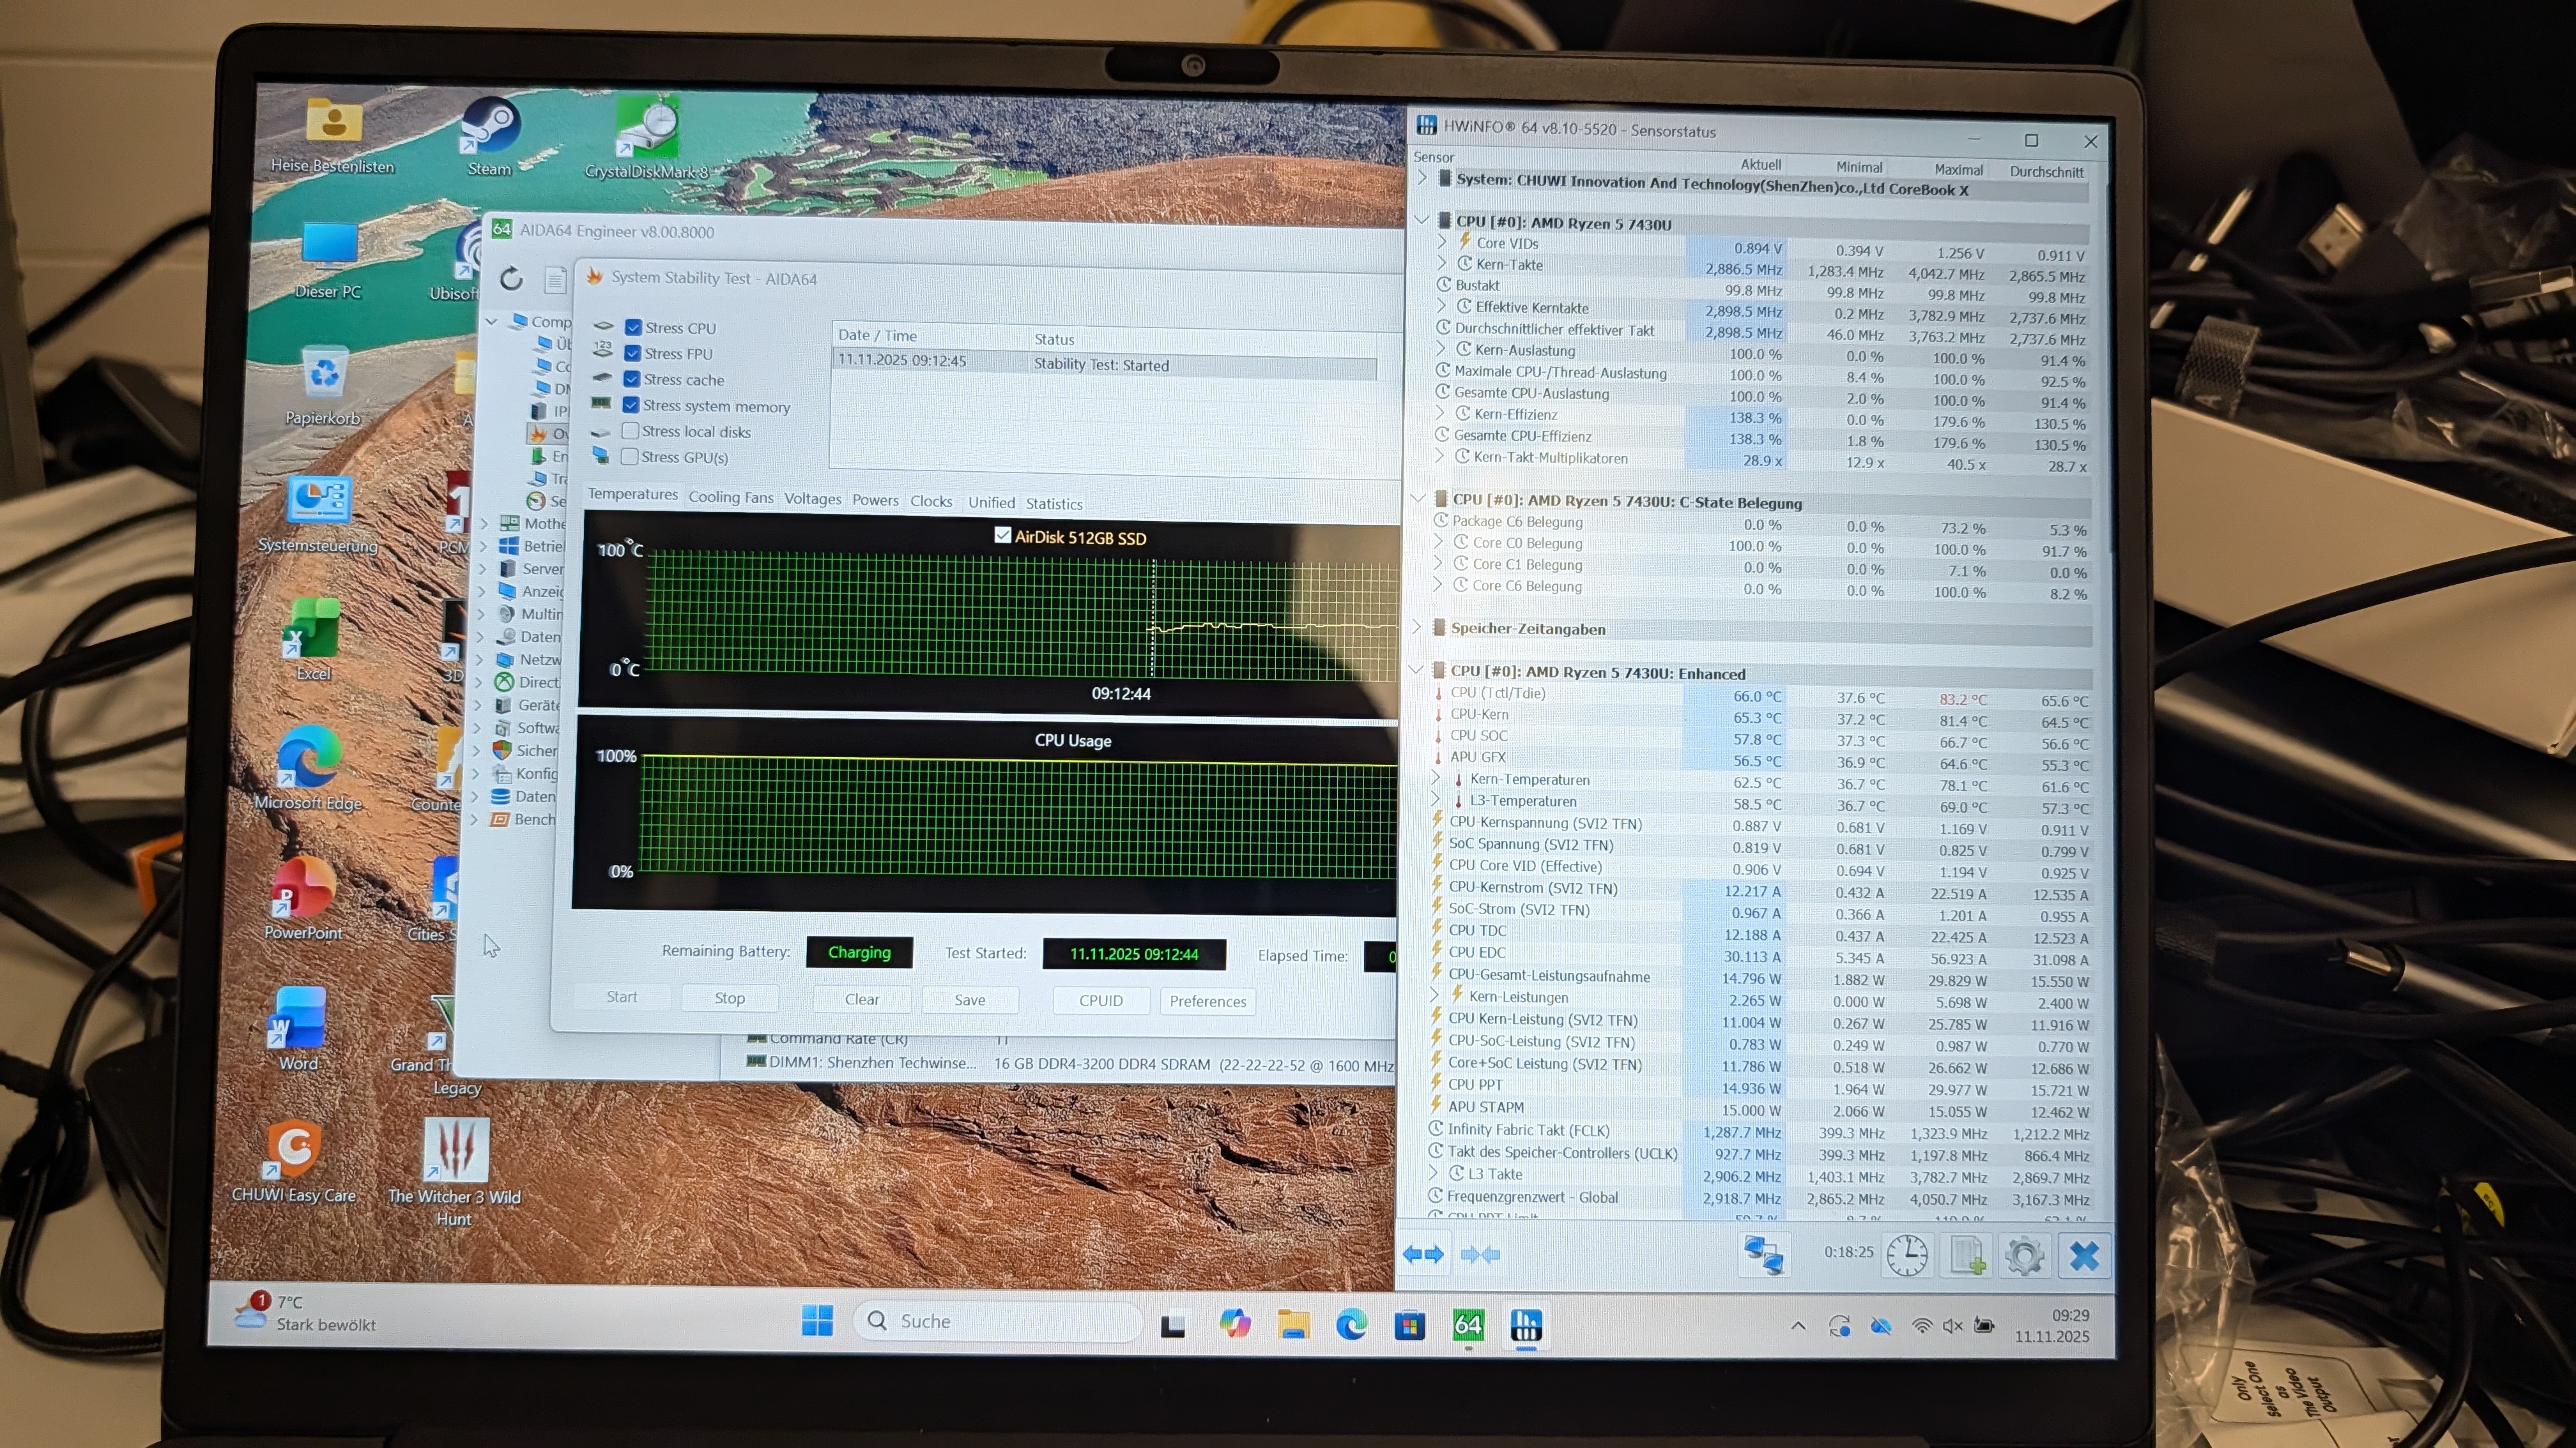The width and height of the screenshot is (2576, 1448).
Task: Reset HWiNFO sensor timer clock icon
Action: coord(1906,1255)
